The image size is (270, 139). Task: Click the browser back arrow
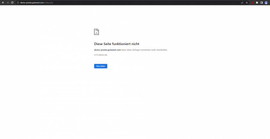click(x=3, y=3)
